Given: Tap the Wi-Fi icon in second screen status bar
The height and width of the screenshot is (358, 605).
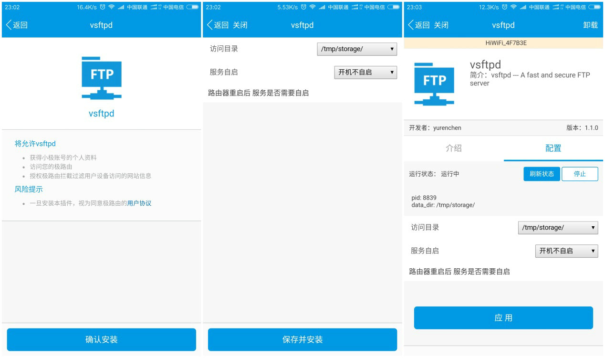Looking at the screenshot, I should coord(313,7).
